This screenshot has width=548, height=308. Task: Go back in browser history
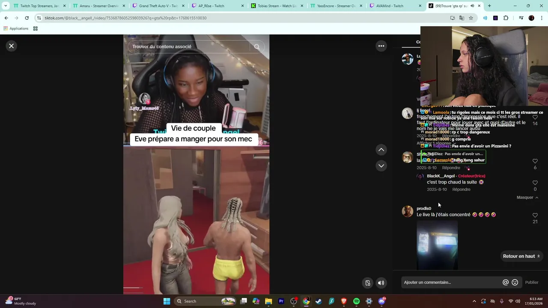tap(6, 18)
